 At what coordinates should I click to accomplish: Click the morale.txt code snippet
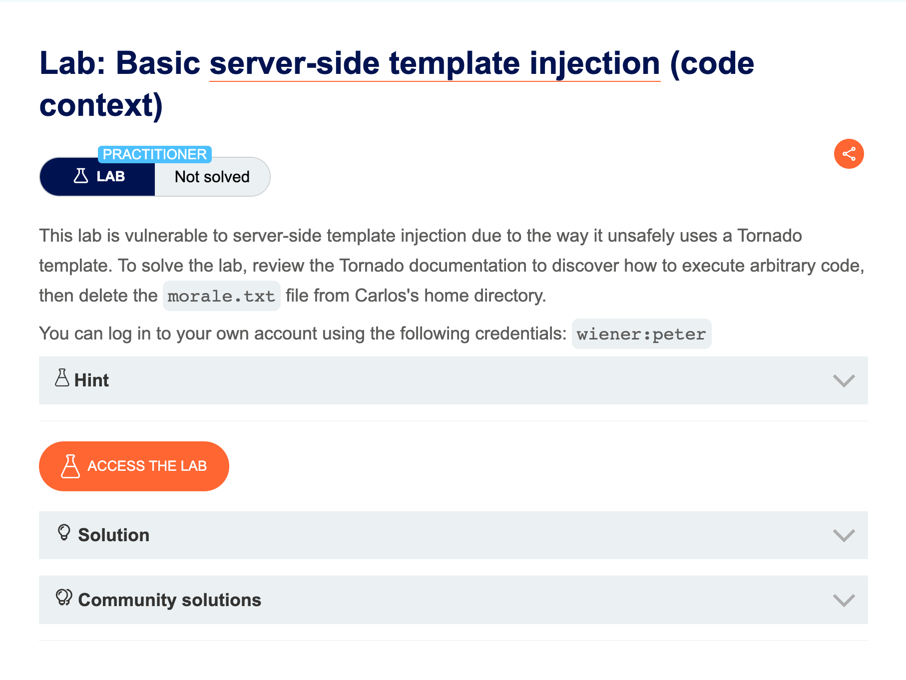[221, 296]
